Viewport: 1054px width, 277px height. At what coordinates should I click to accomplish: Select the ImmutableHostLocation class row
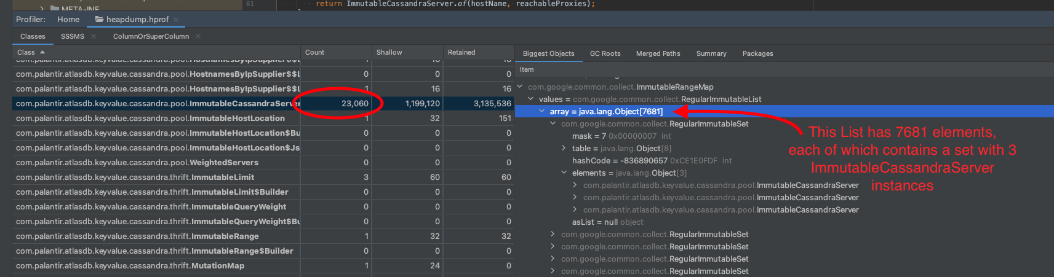[263, 118]
